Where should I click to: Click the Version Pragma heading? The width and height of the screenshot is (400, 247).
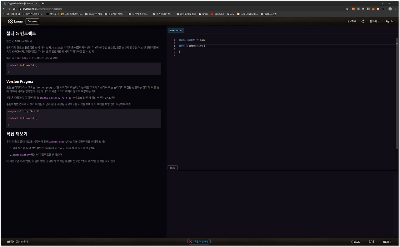pyautogui.click(x=20, y=82)
